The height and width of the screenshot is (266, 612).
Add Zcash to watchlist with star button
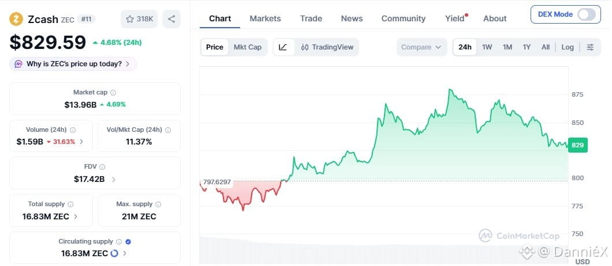click(139, 19)
